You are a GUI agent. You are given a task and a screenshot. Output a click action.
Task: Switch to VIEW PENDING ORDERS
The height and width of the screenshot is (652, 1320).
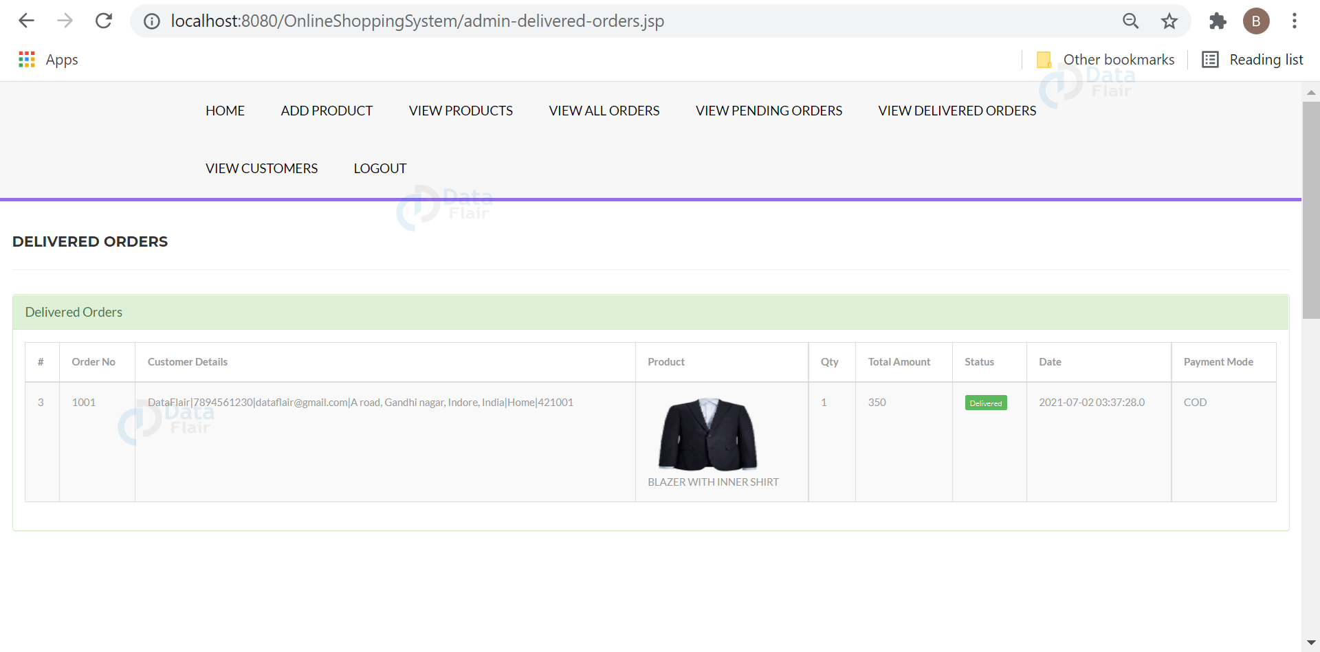tap(769, 110)
